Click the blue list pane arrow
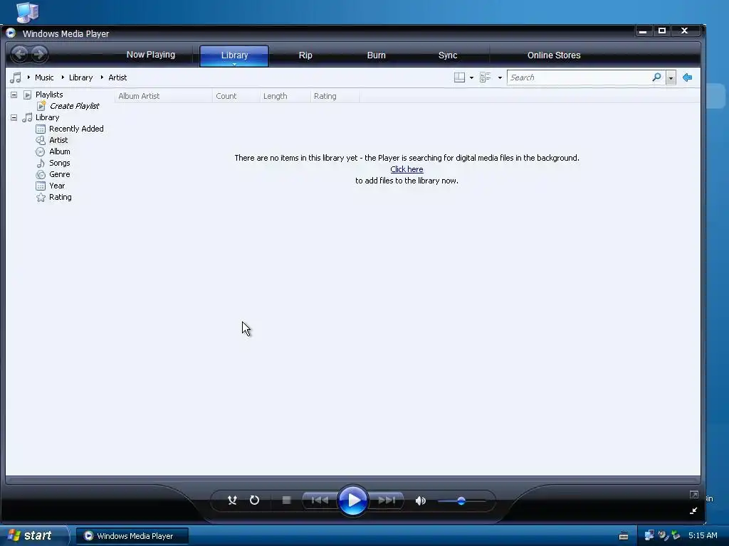The height and width of the screenshot is (546, 729). [687, 77]
